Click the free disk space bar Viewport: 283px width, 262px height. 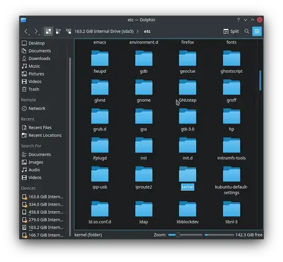219,235
